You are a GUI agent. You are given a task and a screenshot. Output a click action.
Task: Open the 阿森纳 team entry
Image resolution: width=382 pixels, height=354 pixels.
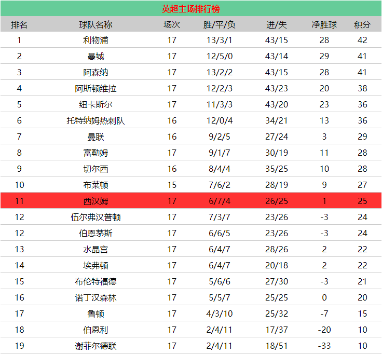95,72
